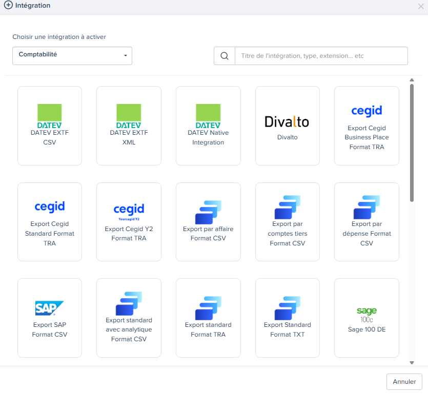
Task: Click cegid logo for Standard Format TRA
Action: pos(50,206)
